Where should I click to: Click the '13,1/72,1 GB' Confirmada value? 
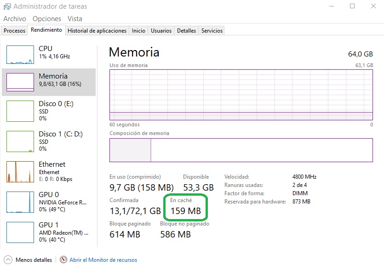tap(135, 211)
